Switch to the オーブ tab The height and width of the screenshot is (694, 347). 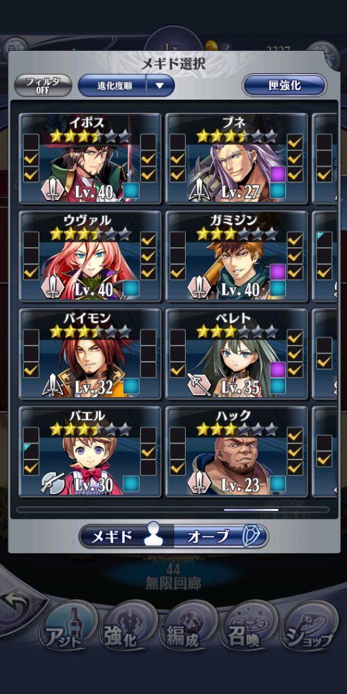[220, 537]
